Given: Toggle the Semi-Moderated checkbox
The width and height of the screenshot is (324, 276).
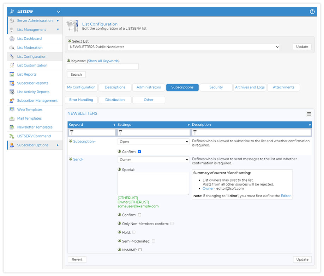Looking at the screenshot, I should (x=154, y=241).
